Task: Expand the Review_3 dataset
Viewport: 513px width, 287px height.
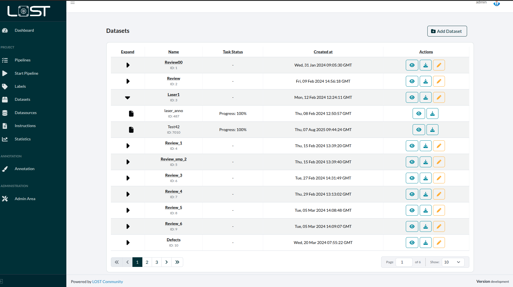Action: (128, 178)
